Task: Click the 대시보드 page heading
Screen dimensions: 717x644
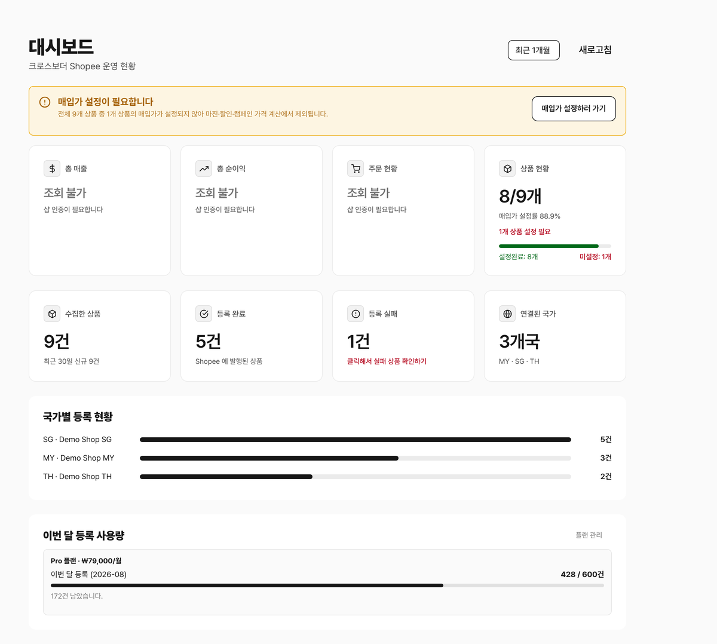Action: (x=61, y=47)
